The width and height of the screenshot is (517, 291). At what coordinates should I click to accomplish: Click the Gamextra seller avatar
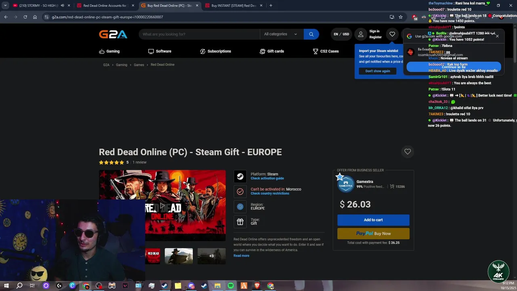[x=345, y=184]
